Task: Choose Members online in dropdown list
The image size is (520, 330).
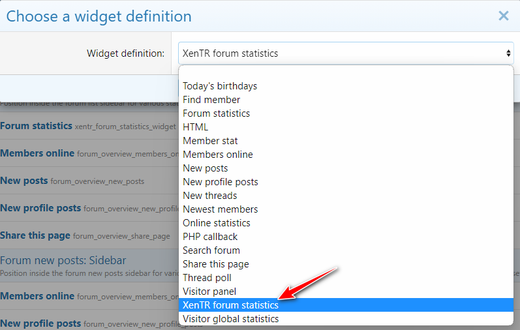Action: point(218,155)
